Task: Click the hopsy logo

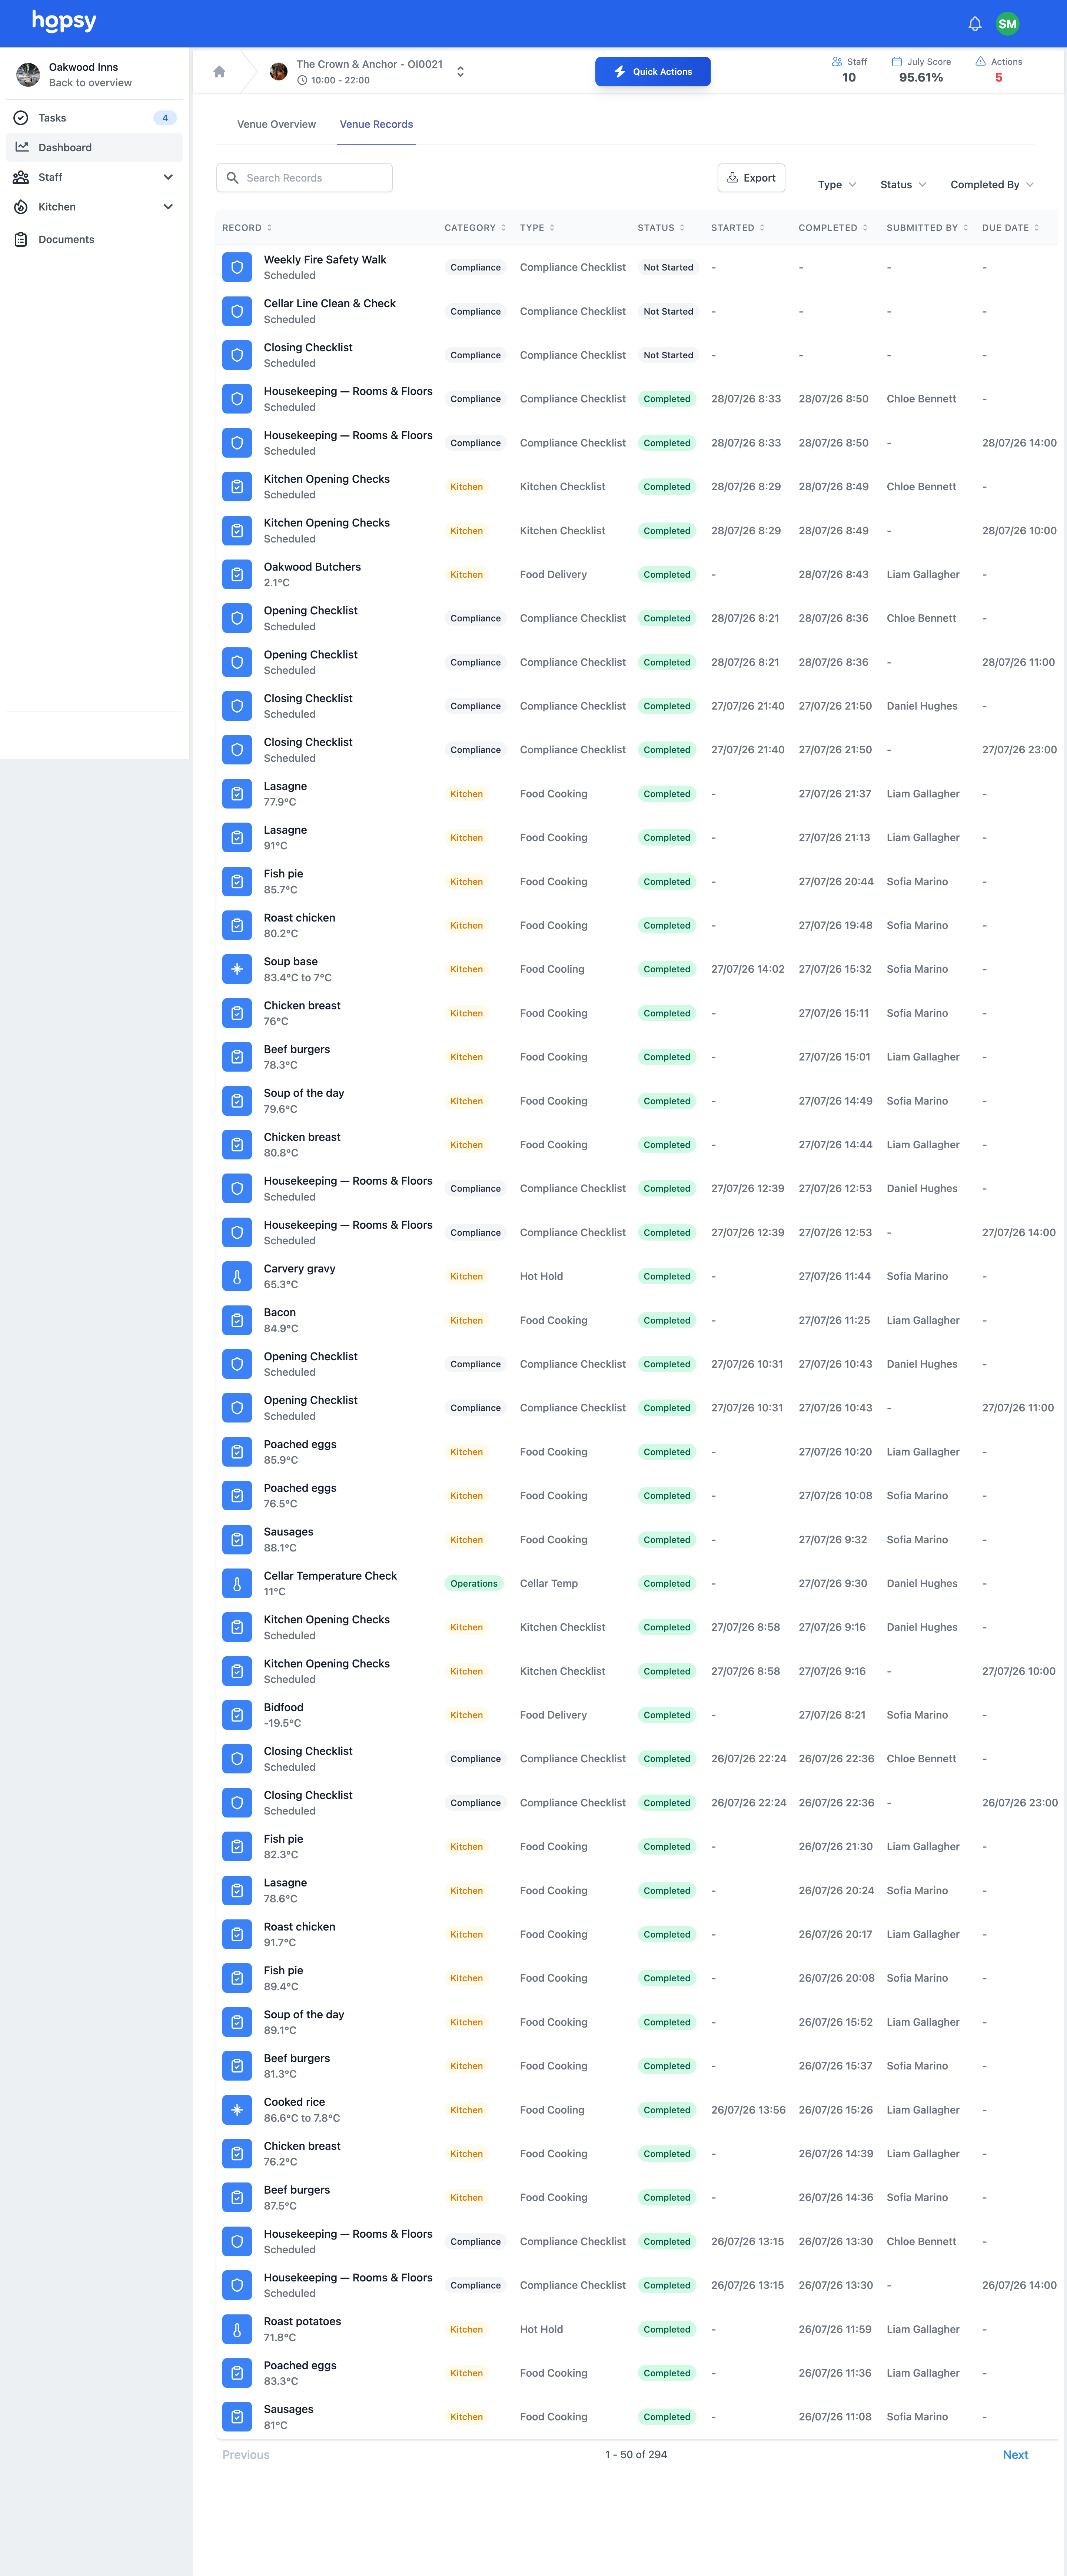Action: coord(64,21)
